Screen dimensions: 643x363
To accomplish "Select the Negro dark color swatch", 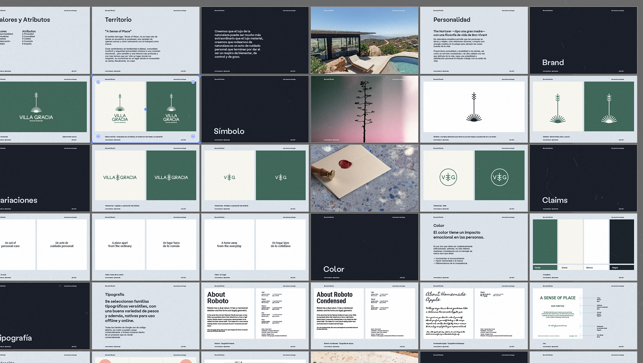I will coord(622,241).
